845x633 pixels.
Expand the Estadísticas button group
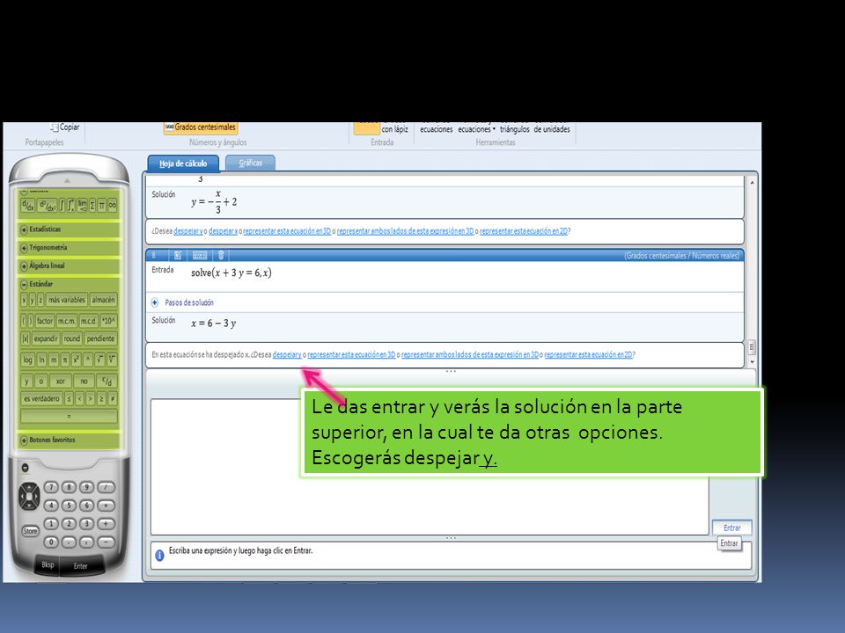24,229
